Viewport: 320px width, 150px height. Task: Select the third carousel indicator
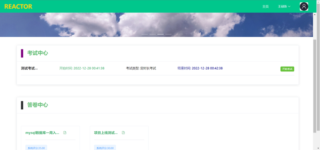pyautogui.click(x=160, y=34)
